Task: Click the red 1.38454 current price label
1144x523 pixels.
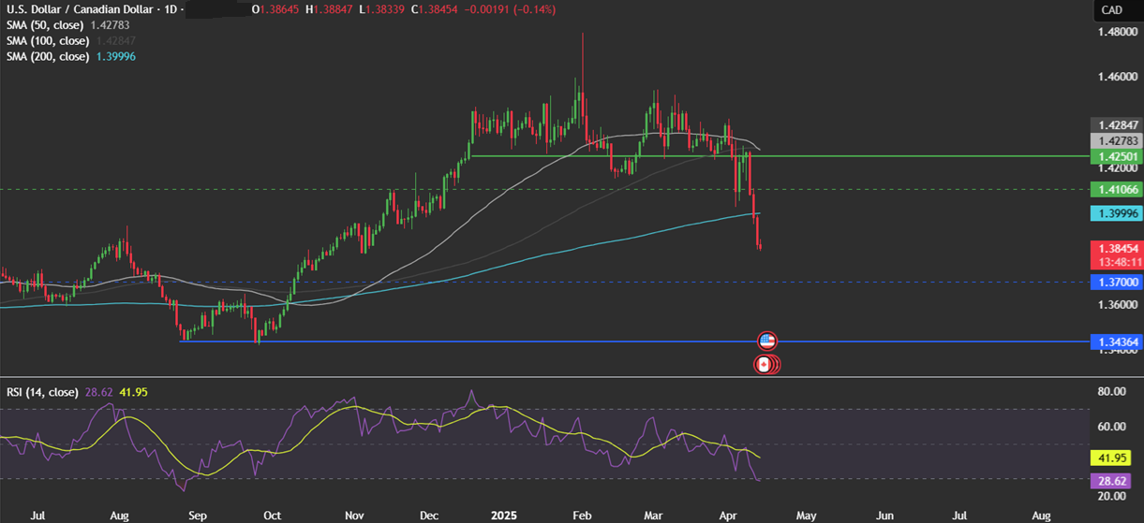Action: pos(1117,249)
